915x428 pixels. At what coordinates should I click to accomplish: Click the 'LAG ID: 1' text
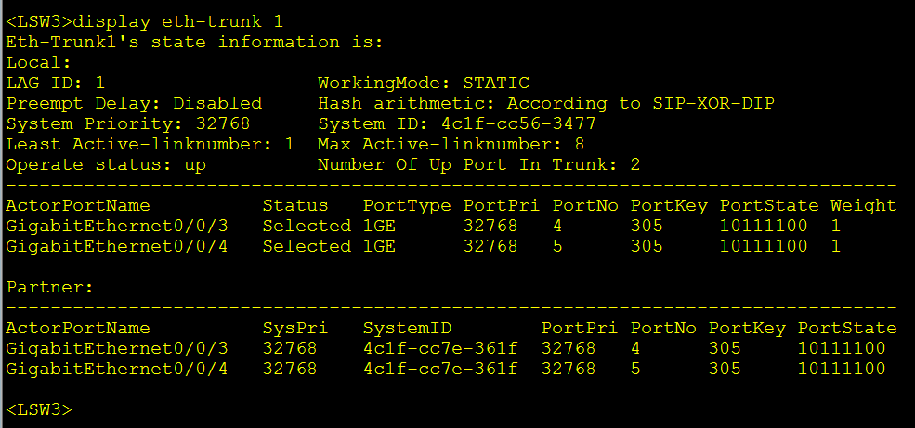click(x=56, y=83)
